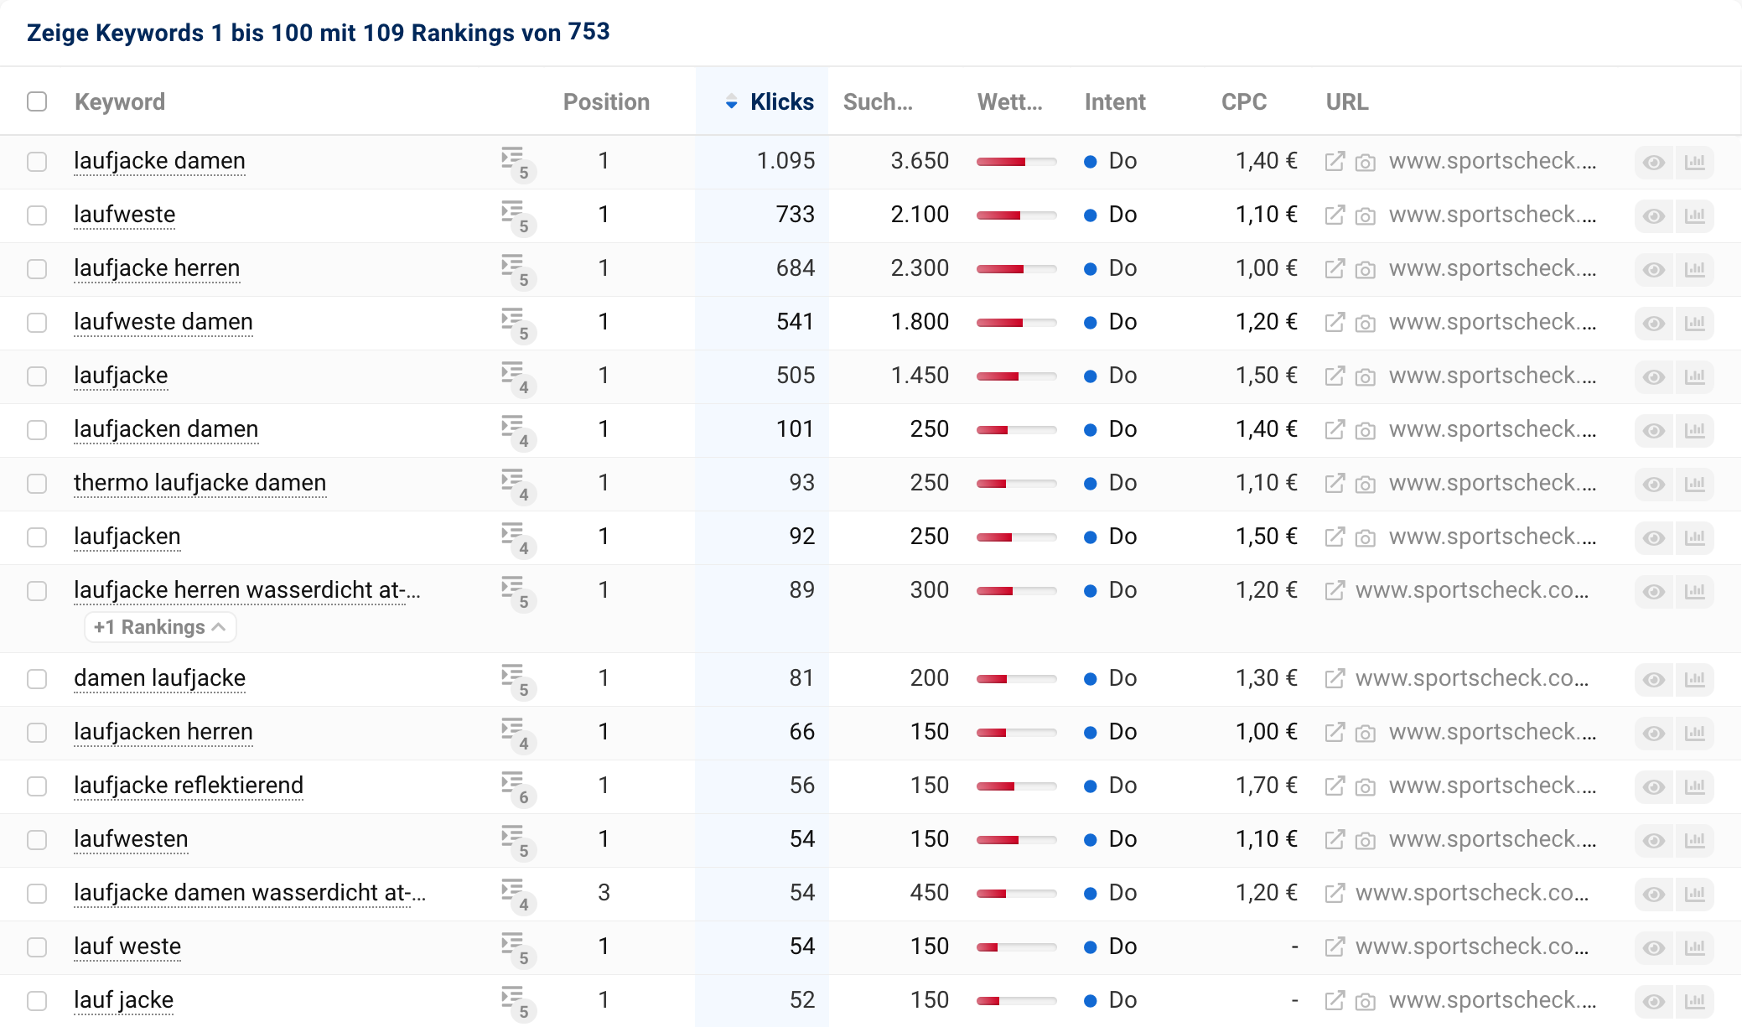Viewport: 1742px width, 1027px height.
Task: Open external link icon for lauf weste
Action: 1334,947
